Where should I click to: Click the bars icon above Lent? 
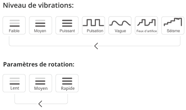(14, 81)
